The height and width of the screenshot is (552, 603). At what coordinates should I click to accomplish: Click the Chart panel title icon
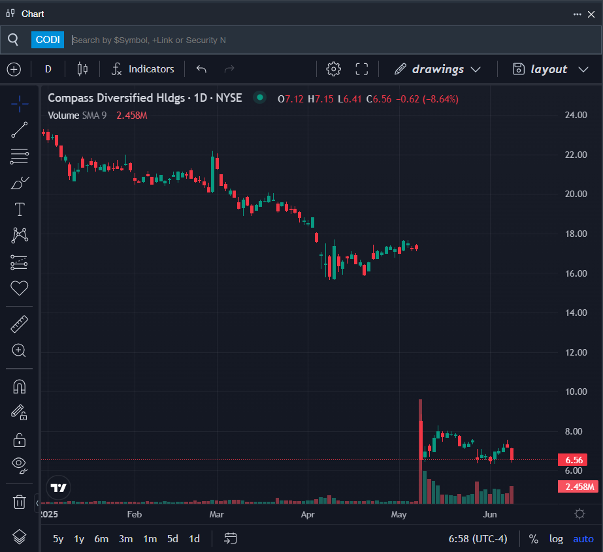pos(10,14)
